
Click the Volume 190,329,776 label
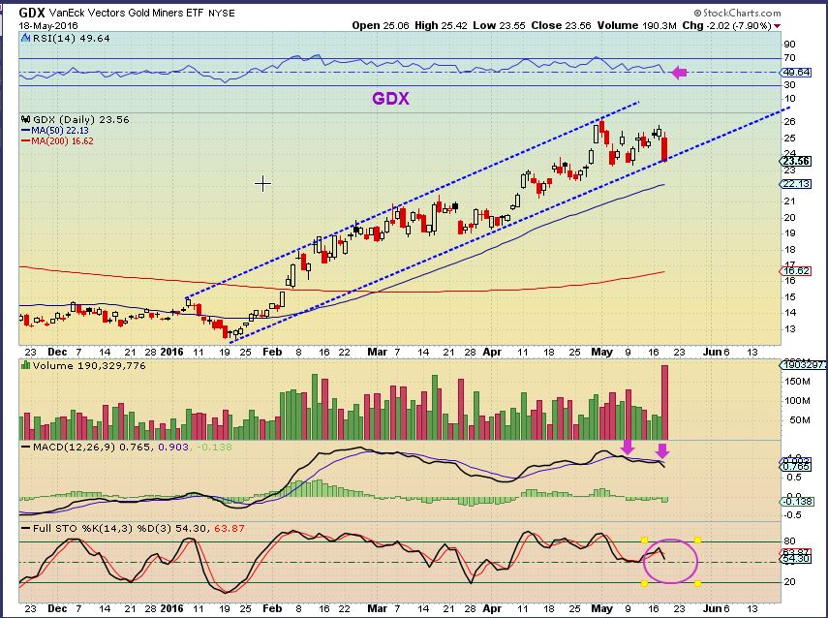(x=89, y=365)
